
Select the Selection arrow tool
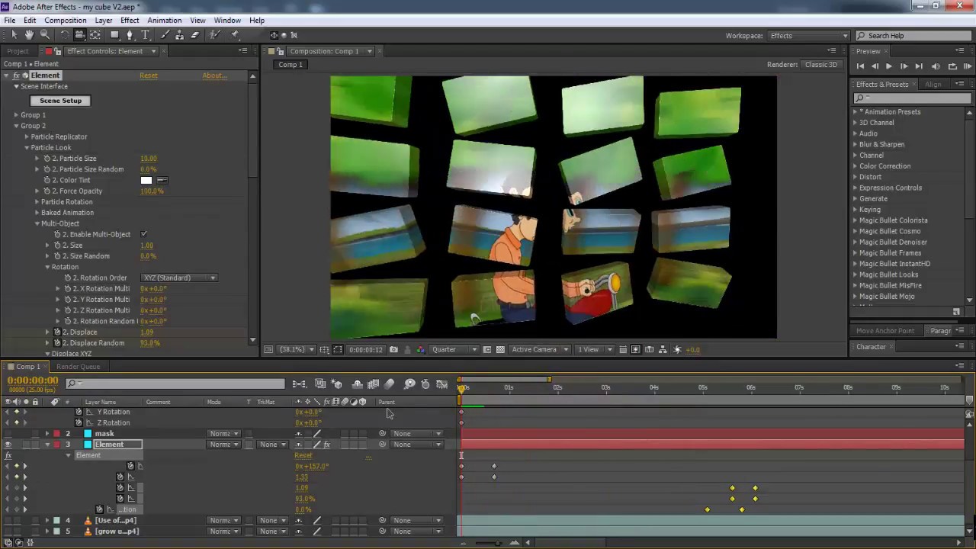pos(14,35)
